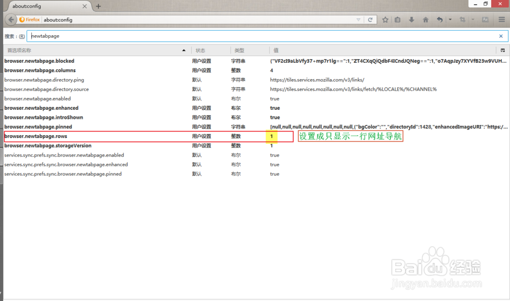Open the URL history dropdown arrow
510x301 pixels.
tap(358, 19)
